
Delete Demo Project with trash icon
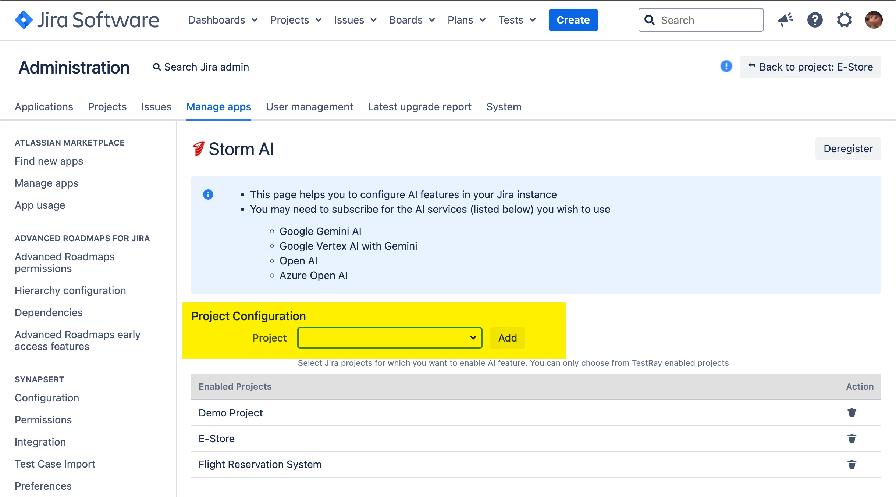[x=852, y=412]
